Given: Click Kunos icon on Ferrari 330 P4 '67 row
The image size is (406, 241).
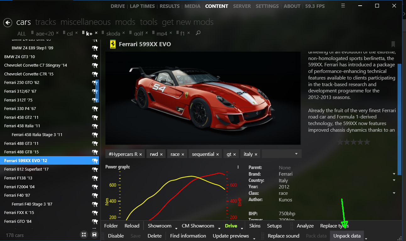Looking at the screenshot, I should 95,109.
